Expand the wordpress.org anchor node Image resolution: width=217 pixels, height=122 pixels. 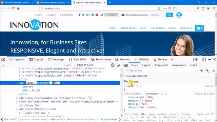[x=20, y=72]
